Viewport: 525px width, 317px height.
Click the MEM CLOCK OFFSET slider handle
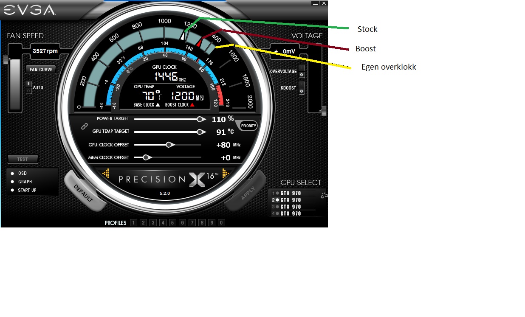click(x=146, y=157)
